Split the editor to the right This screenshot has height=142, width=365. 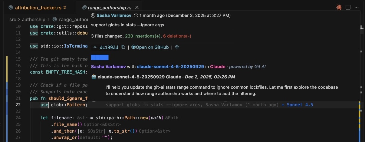point(348,7)
